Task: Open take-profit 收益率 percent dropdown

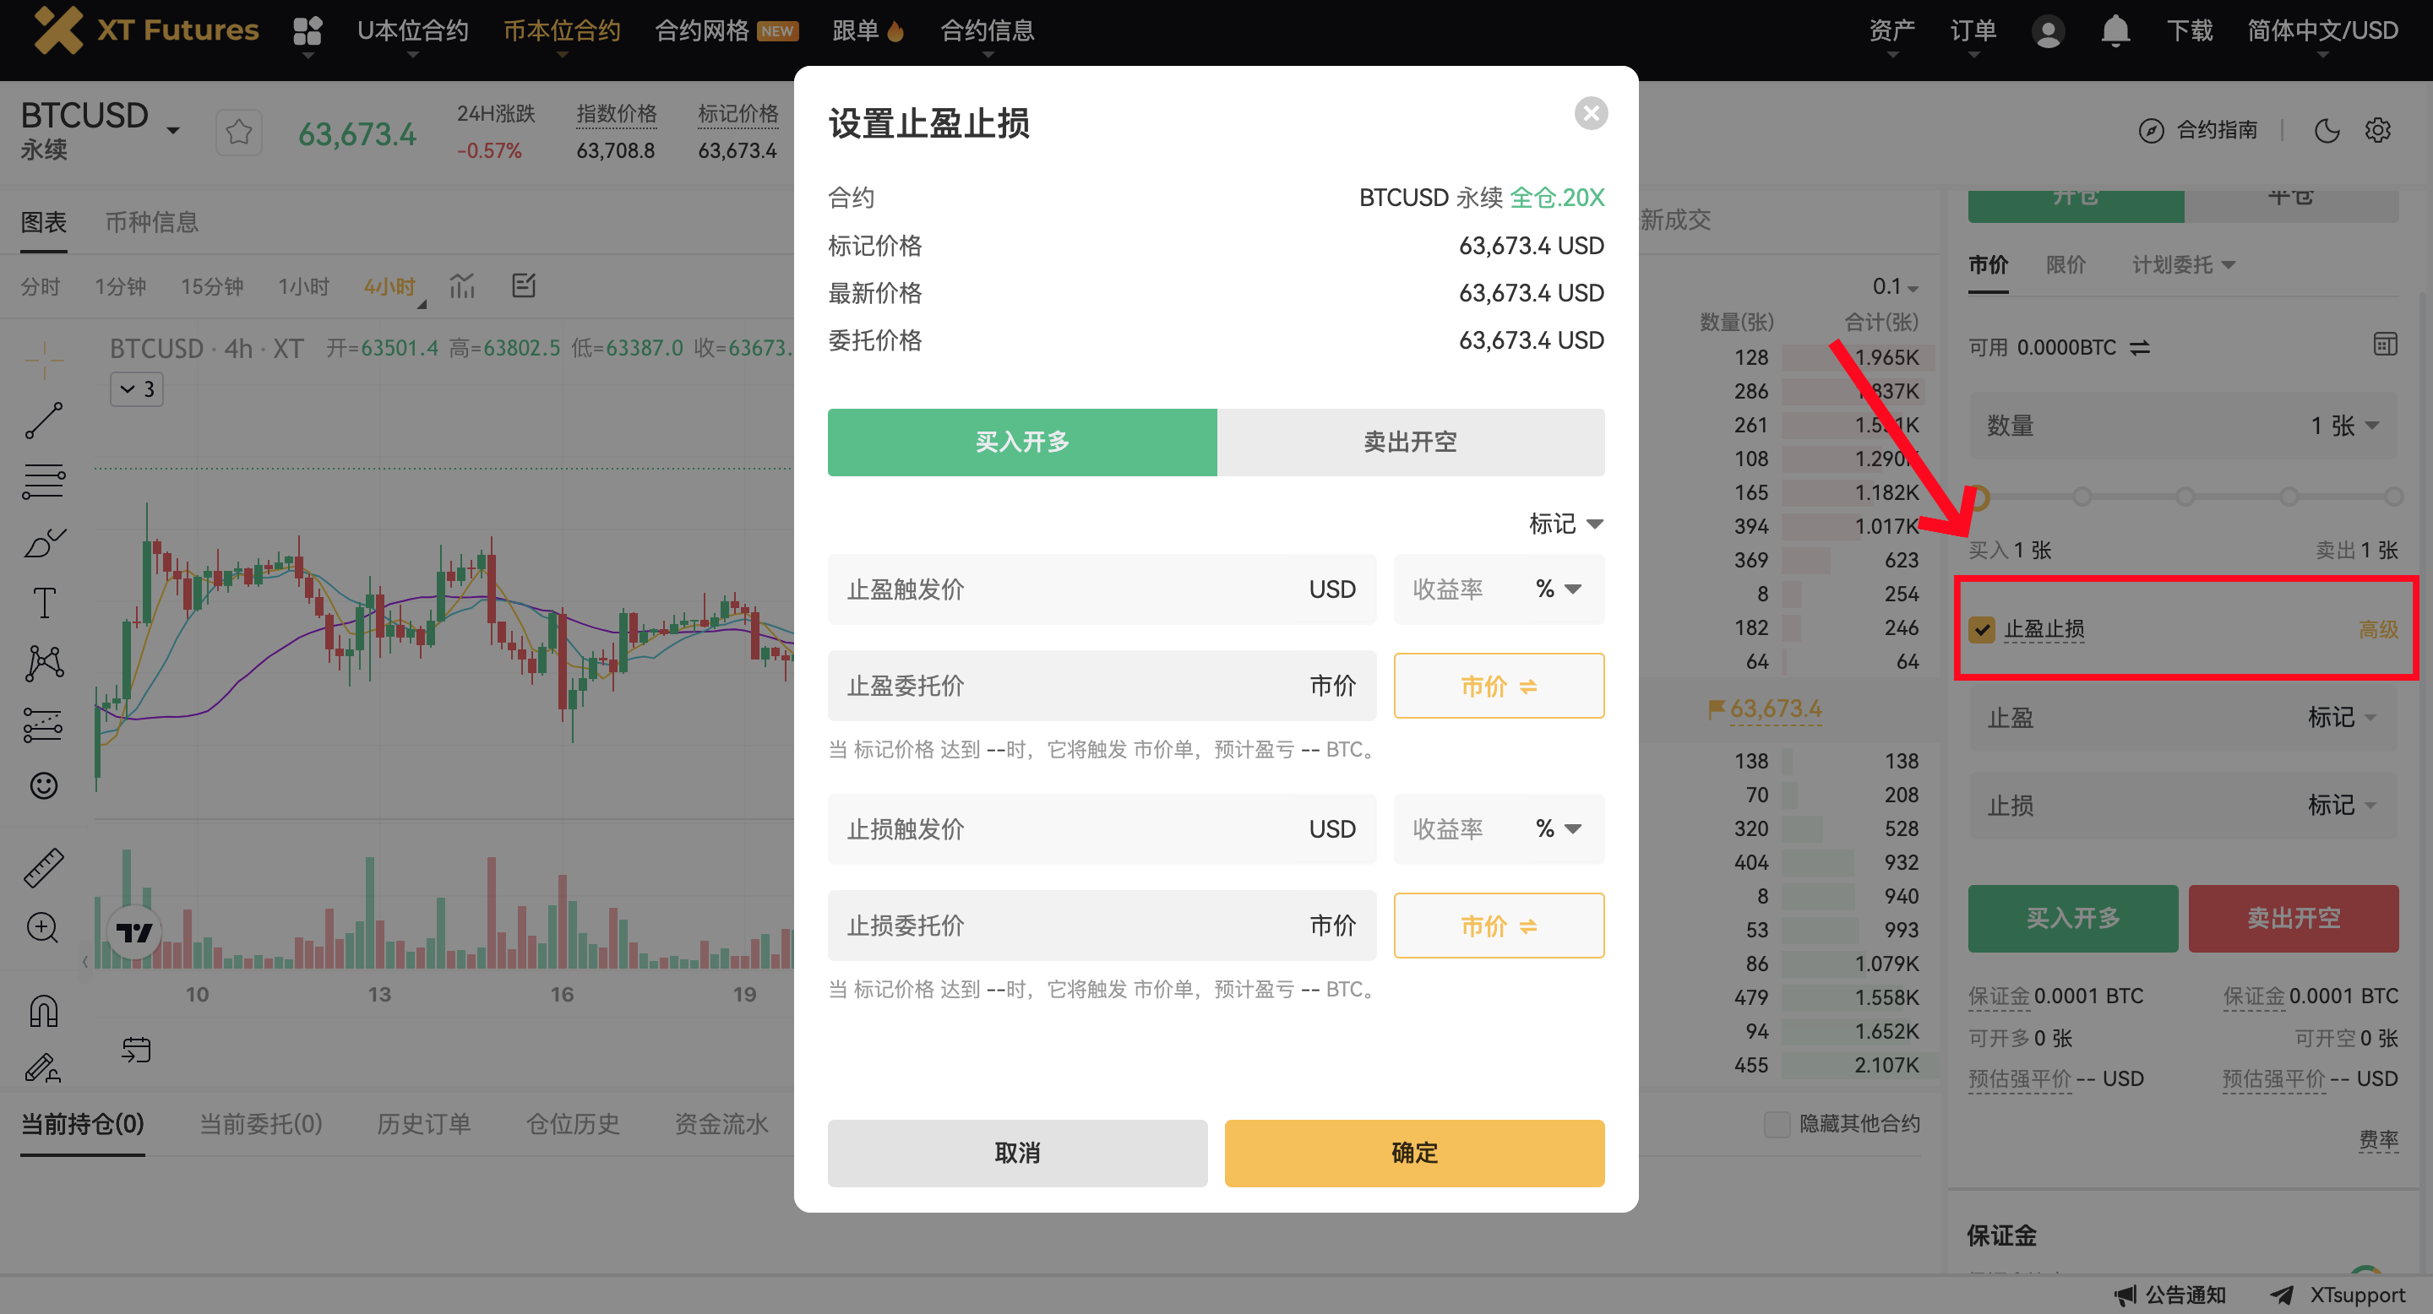Action: pyautogui.click(x=1558, y=589)
